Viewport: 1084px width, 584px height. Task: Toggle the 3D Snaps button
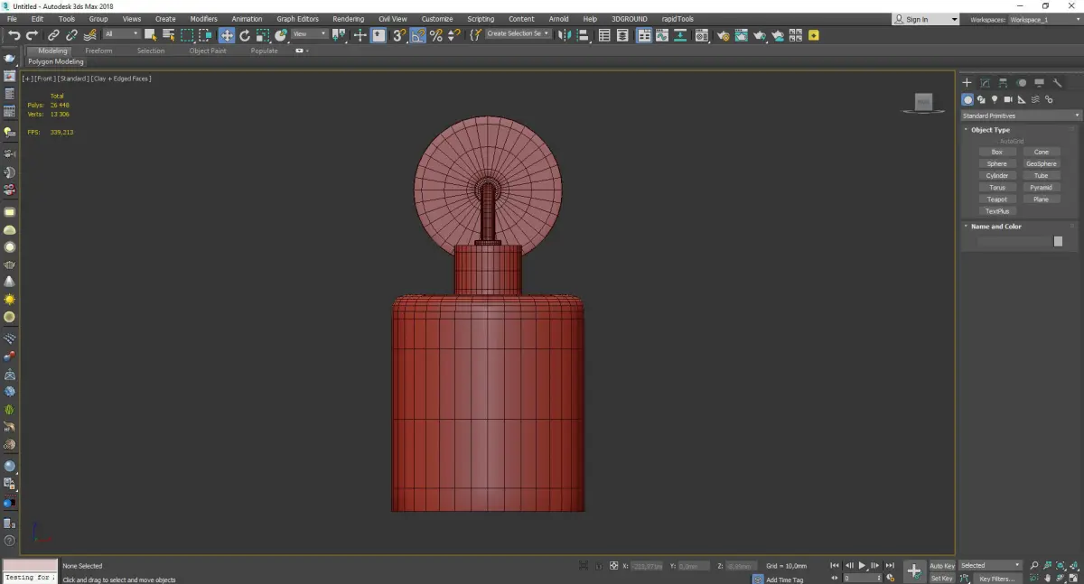point(398,35)
